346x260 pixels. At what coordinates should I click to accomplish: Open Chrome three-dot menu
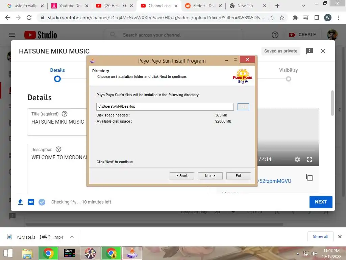pos(339,18)
